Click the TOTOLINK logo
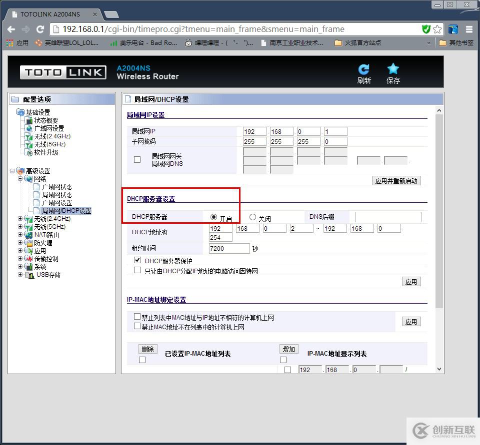The image size is (480, 445). (x=63, y=72)
